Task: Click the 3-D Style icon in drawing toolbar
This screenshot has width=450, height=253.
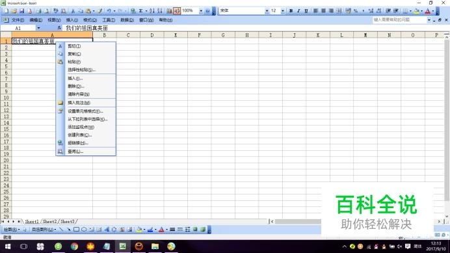Action: point(203,230)
